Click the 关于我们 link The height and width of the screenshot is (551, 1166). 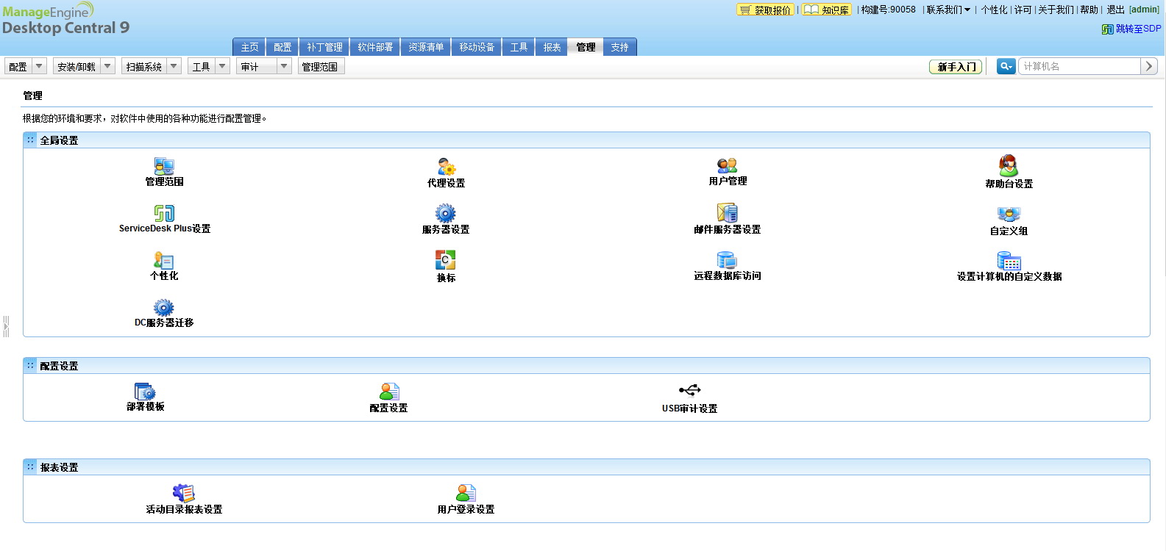coord(1056,10)
